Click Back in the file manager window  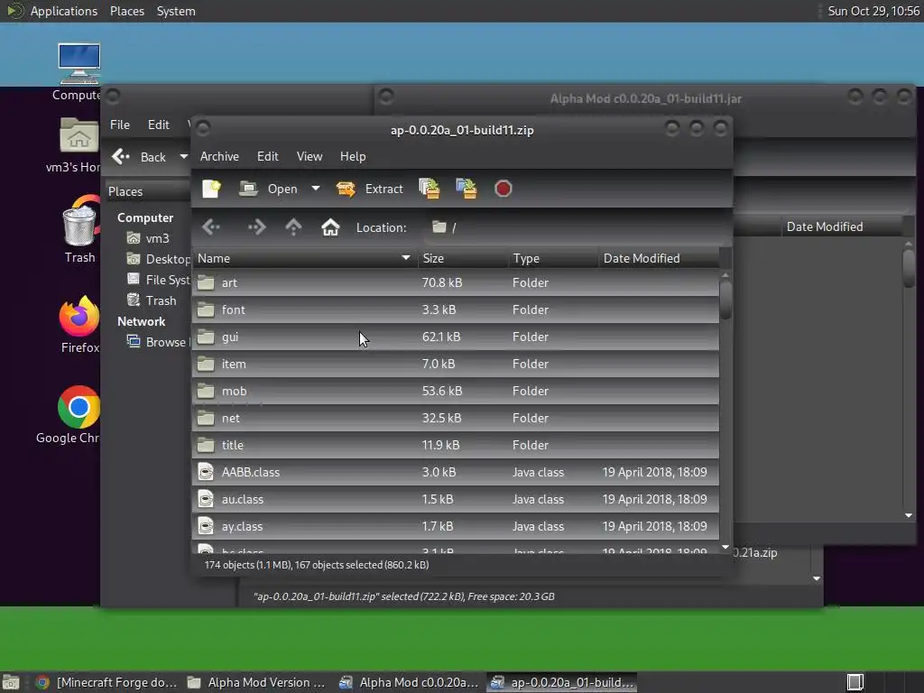139,157
